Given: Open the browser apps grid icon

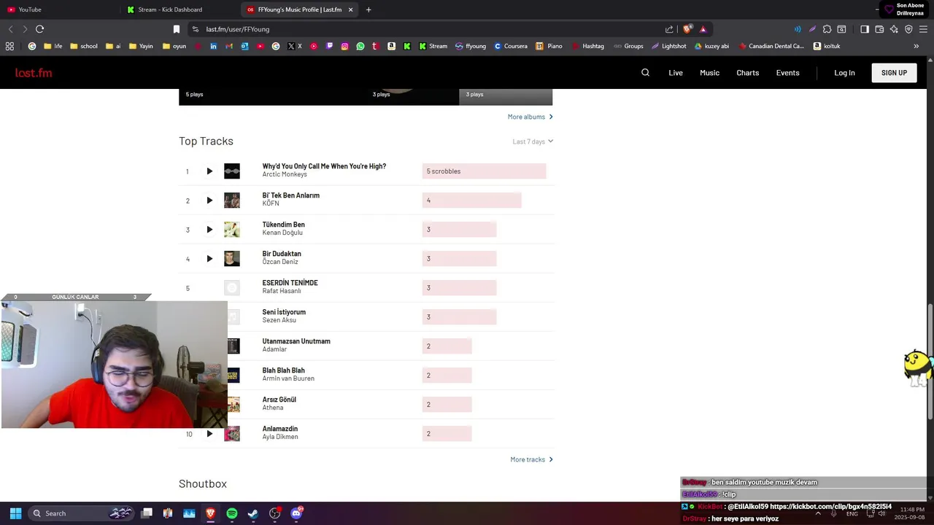Looking at the screenshot, I should click(9, 46).
